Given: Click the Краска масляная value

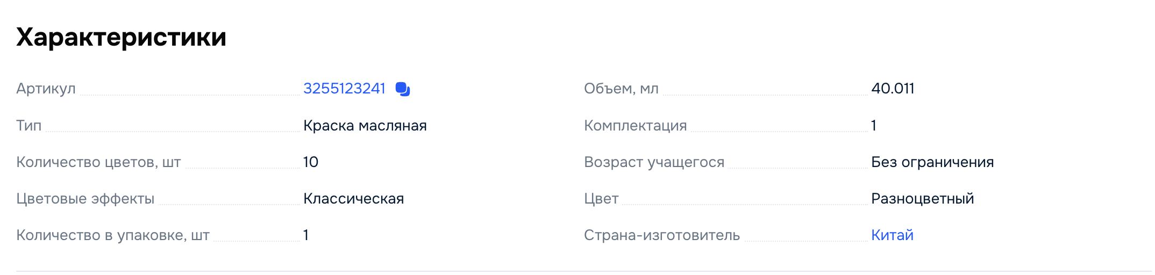Looking at the screenshot, I should point(365,126).
